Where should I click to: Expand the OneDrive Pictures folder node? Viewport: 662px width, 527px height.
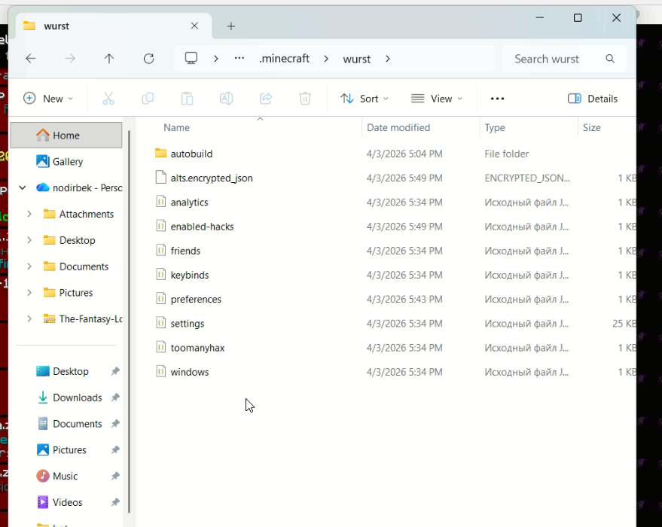click(29, 292)
